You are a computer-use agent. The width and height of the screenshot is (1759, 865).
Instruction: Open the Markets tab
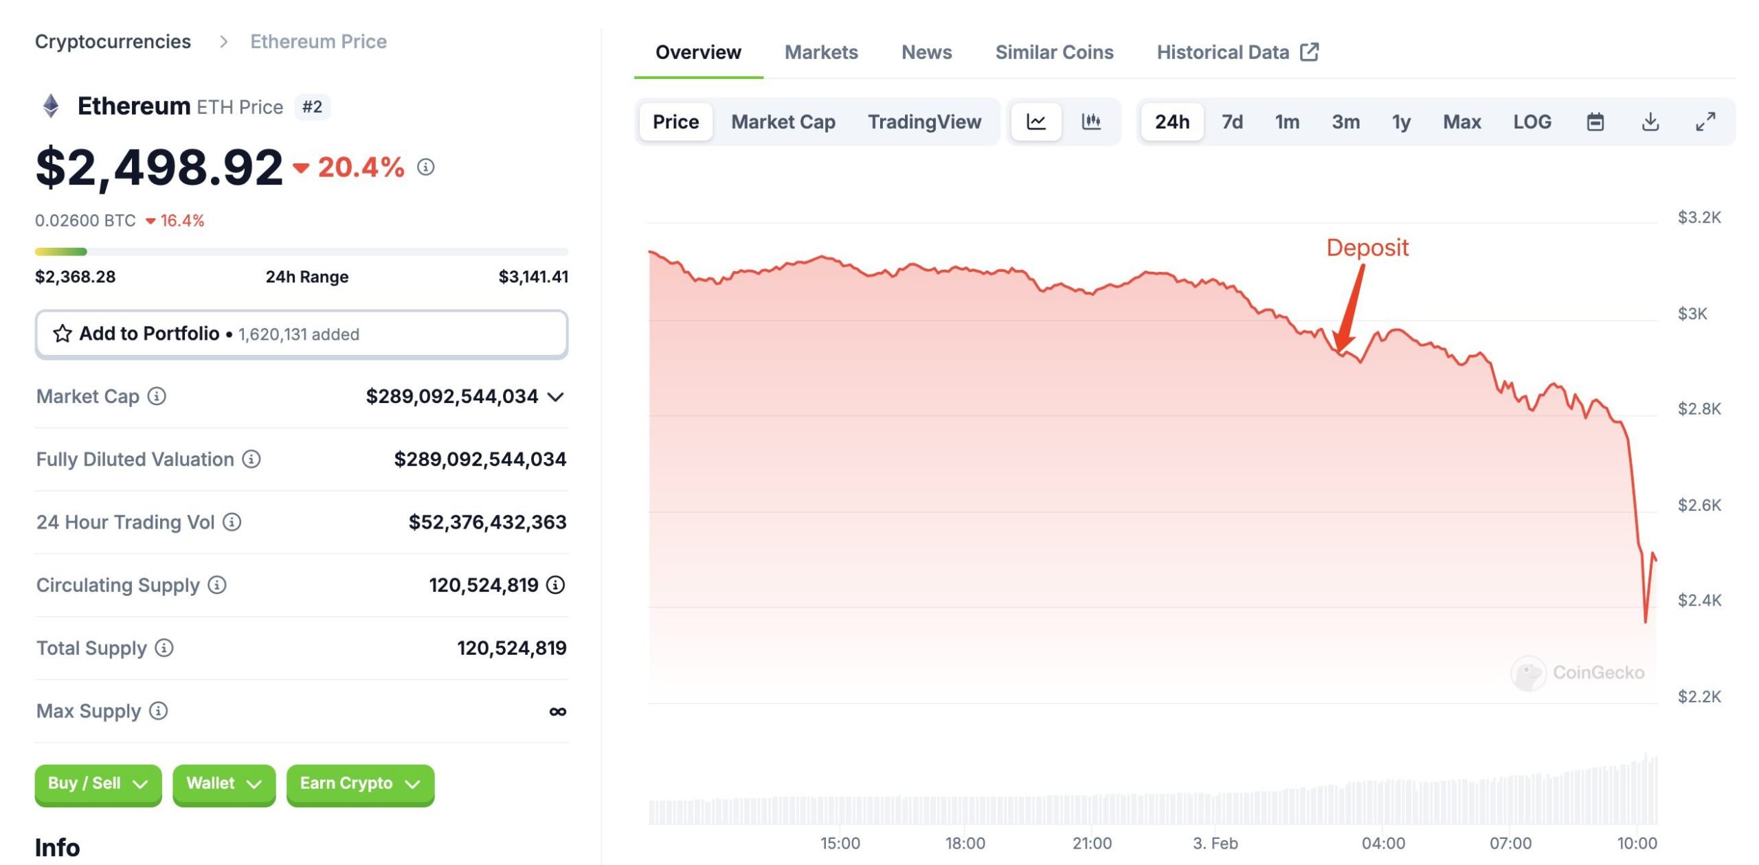(821, 52)
